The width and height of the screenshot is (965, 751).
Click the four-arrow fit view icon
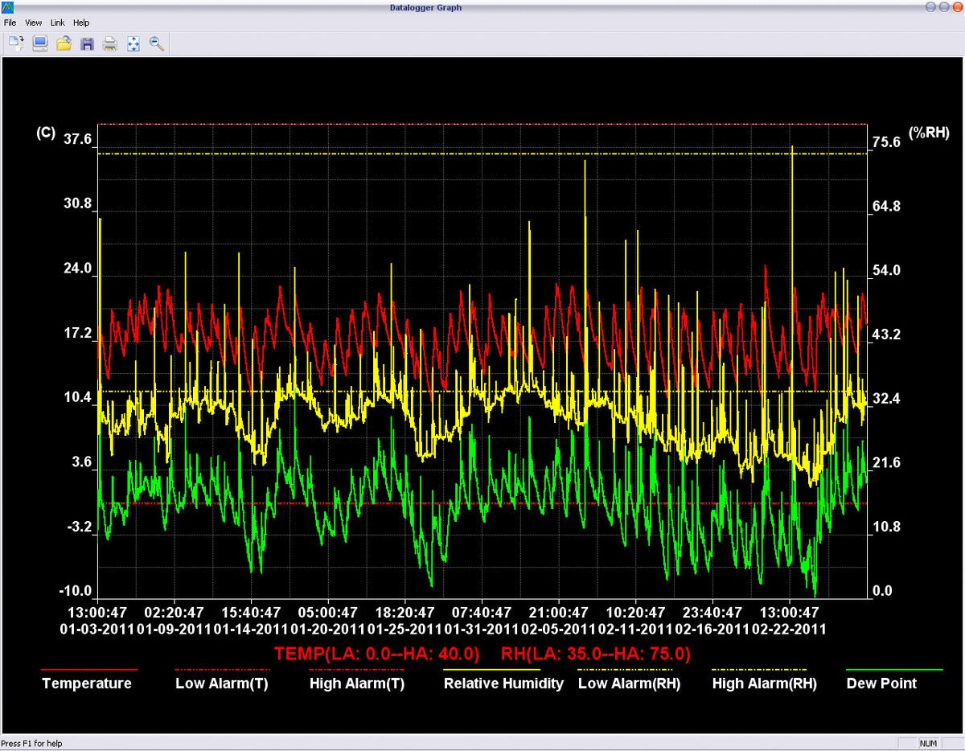[x=133, y=44]
